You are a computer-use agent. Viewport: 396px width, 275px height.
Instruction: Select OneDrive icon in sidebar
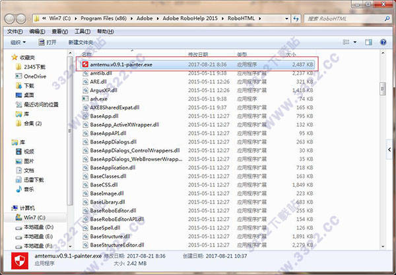coord(18,76)
